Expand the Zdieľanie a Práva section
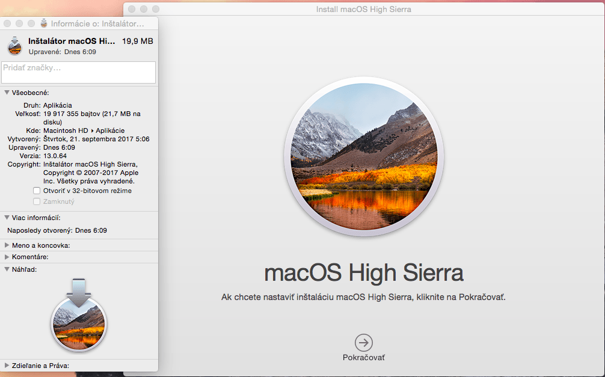Image resolution: width=605 pixels, height=377 pixels. tap(7, 365)
